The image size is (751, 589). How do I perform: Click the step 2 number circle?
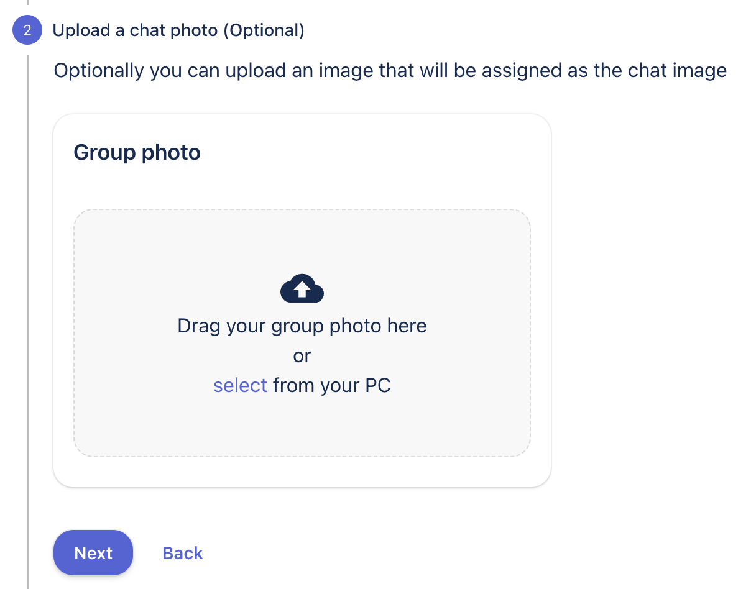pyautogui.click(x=27, y=30)
